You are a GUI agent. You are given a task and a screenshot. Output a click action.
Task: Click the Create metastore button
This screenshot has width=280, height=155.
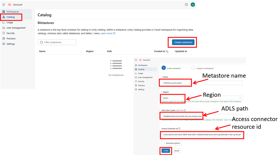(183, 42)
